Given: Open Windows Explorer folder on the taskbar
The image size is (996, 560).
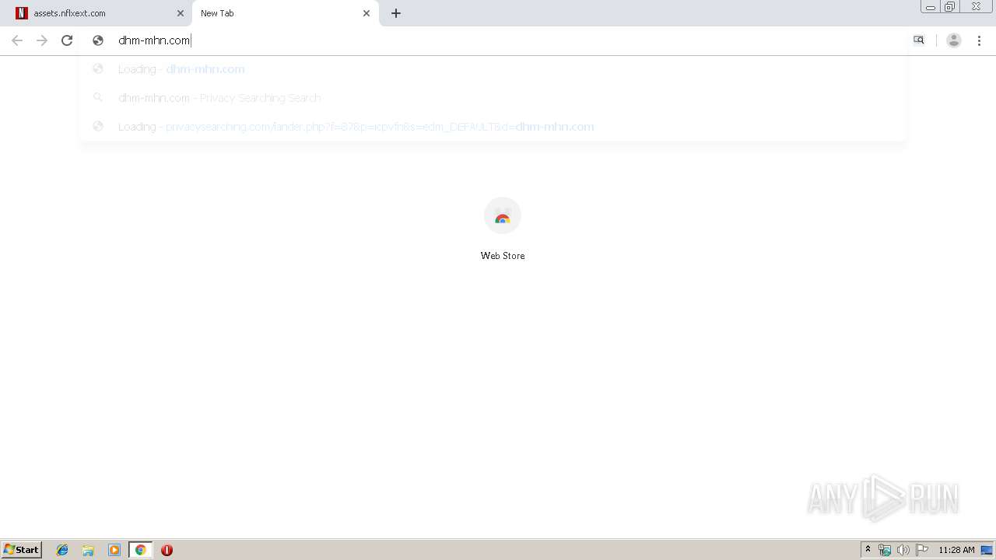Looking at the screenshot, I should pos(88,550).
